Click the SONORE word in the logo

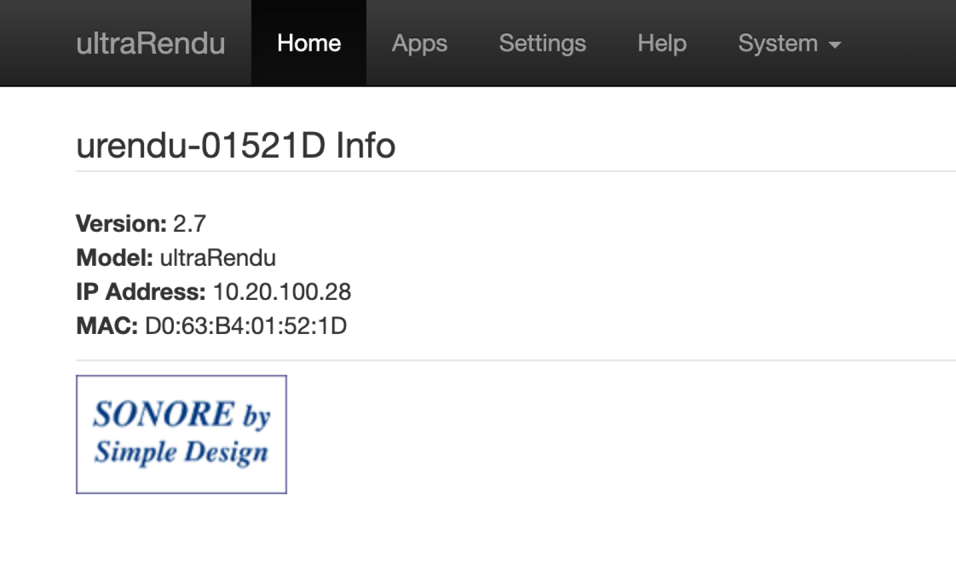click(164, 414)
